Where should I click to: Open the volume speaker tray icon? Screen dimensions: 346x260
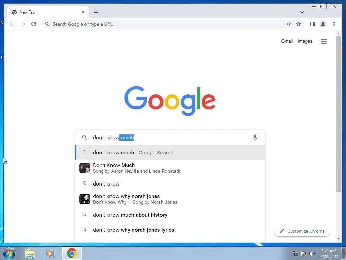click(312, 254)
